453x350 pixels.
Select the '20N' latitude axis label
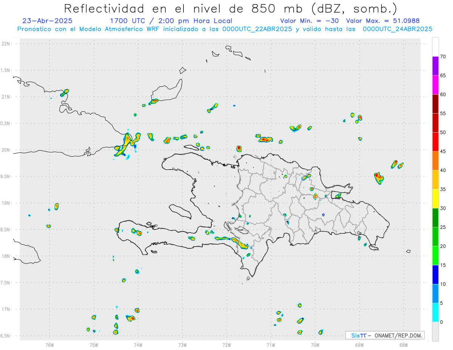click(x=6, y=150)
